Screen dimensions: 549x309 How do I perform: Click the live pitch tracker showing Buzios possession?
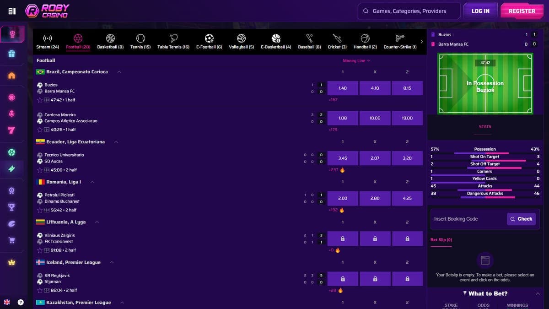pos(485,83)
